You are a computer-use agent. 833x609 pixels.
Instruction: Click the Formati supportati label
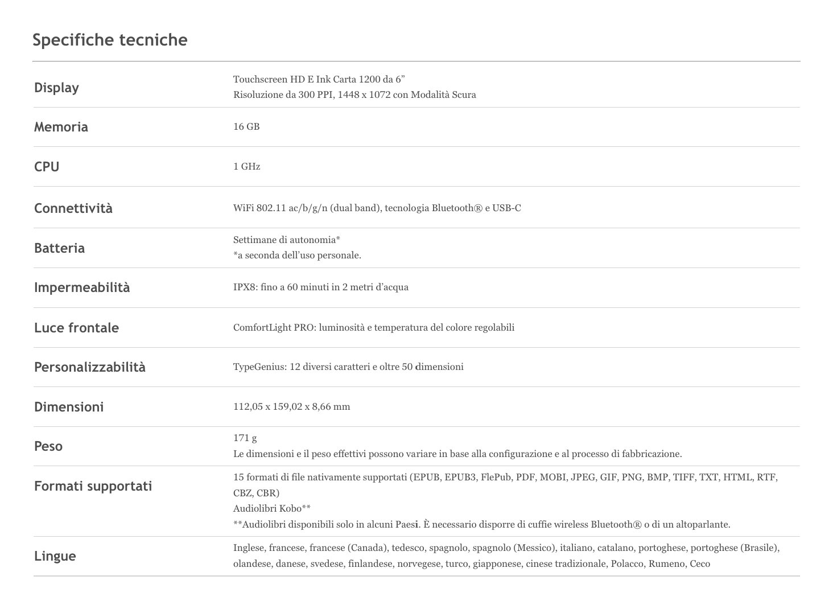(93, 486)
